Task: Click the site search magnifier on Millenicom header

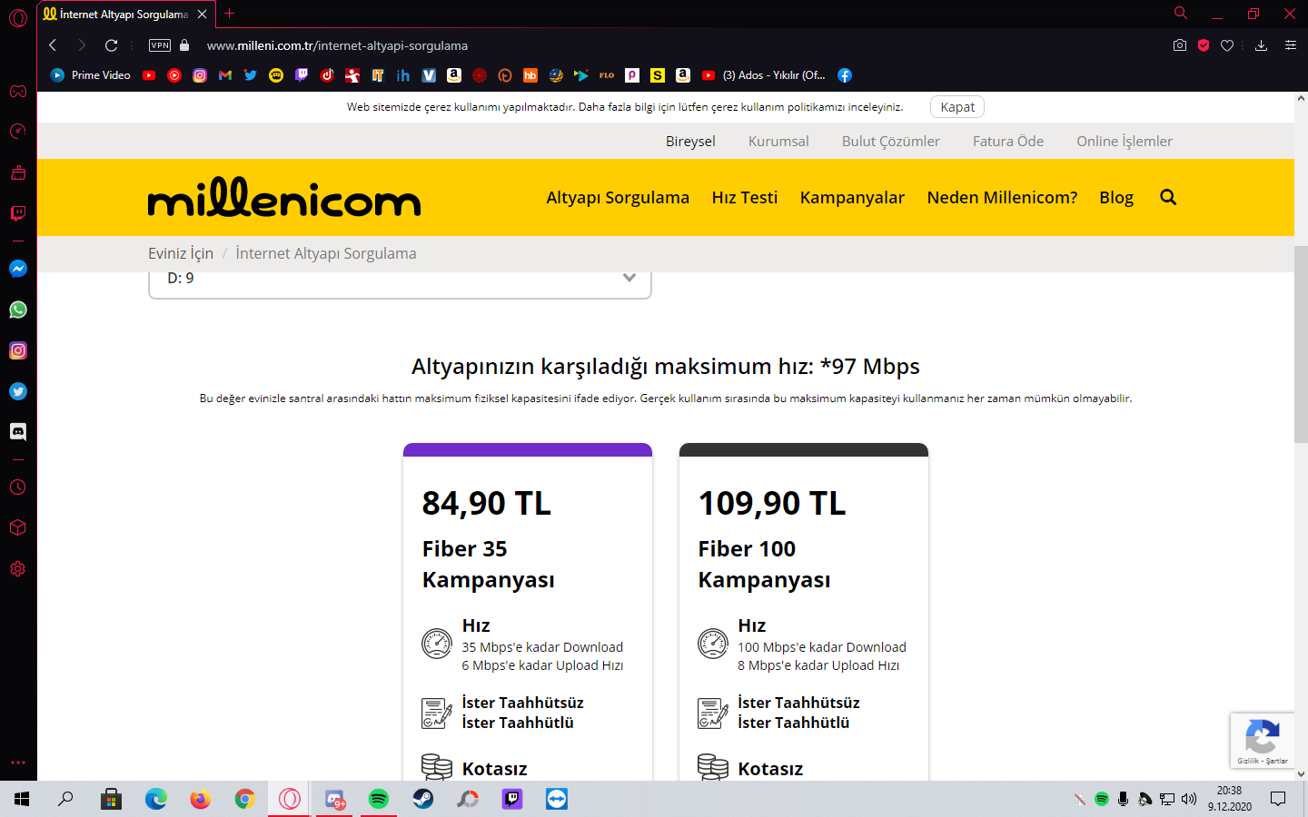Action: [1168, 197]
